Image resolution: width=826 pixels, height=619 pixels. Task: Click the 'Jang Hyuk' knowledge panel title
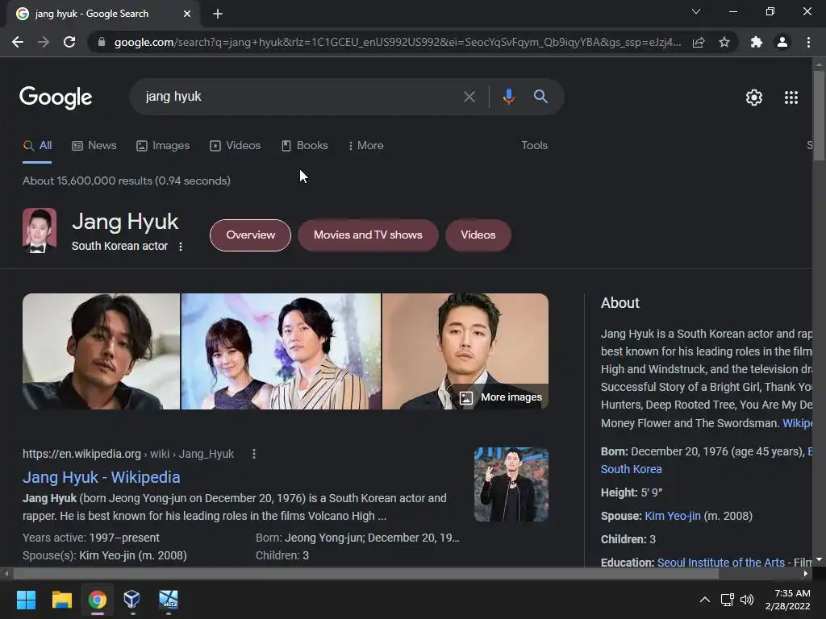[125, 222]
